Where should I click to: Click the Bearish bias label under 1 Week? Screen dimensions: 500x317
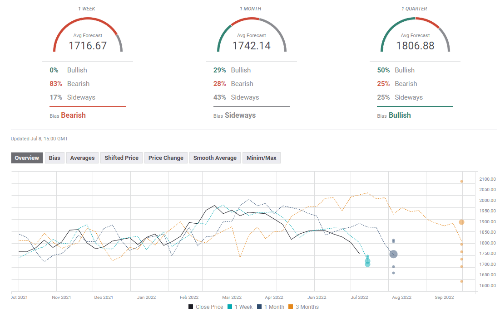click(x=73, y=115)
